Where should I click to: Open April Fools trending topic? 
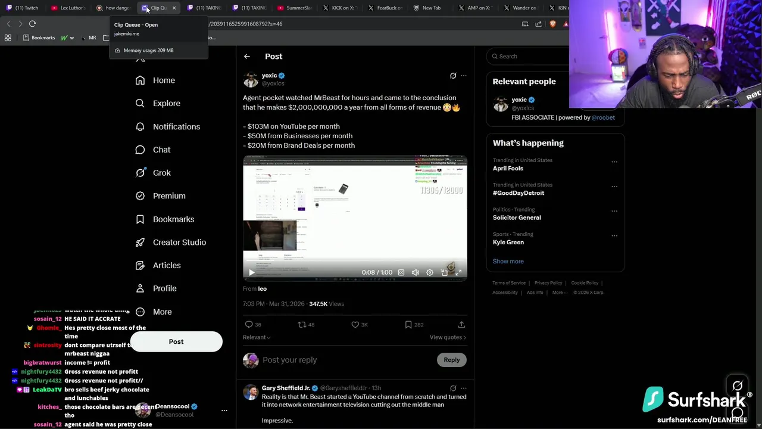point(508,169)
